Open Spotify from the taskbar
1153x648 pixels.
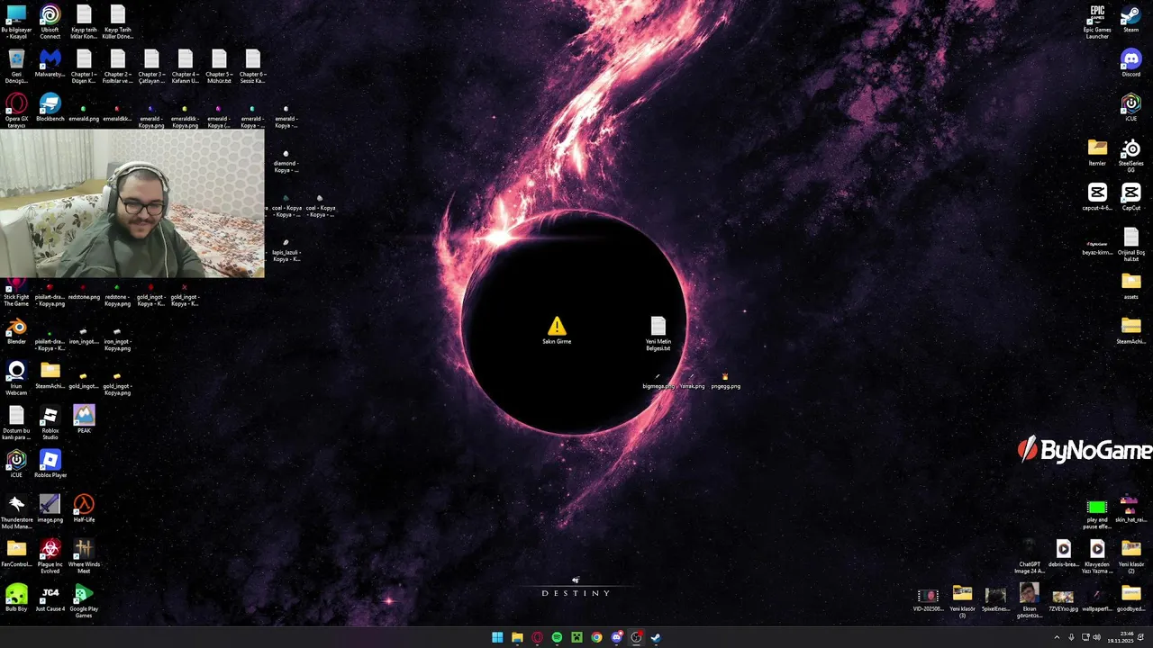point(557,637)
